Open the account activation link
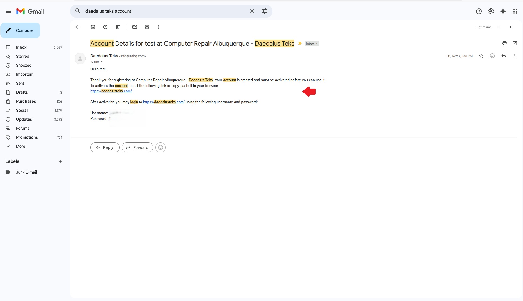This screenshot has width=523, height=301. [x=111, y=91]
